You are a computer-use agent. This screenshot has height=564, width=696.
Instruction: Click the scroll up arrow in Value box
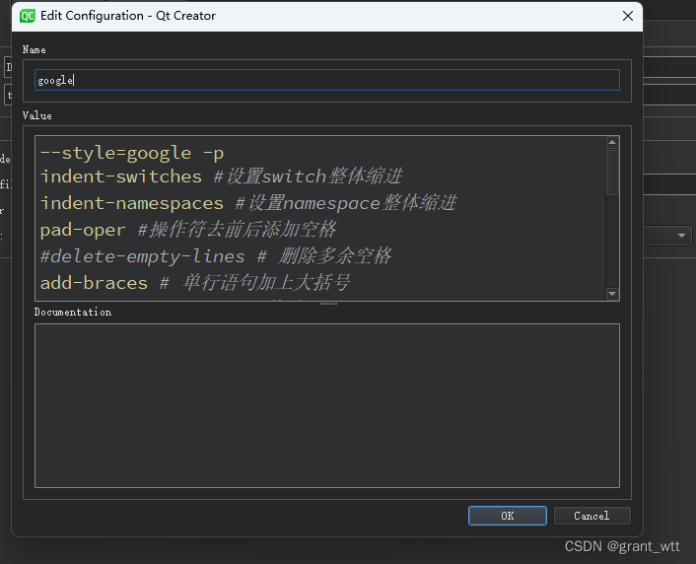pyautogui.click(x=612, y=143)
